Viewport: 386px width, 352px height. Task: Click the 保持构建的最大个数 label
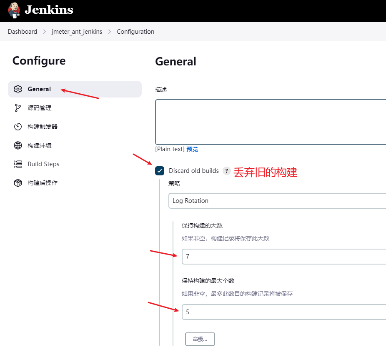(x=208, y=281)
